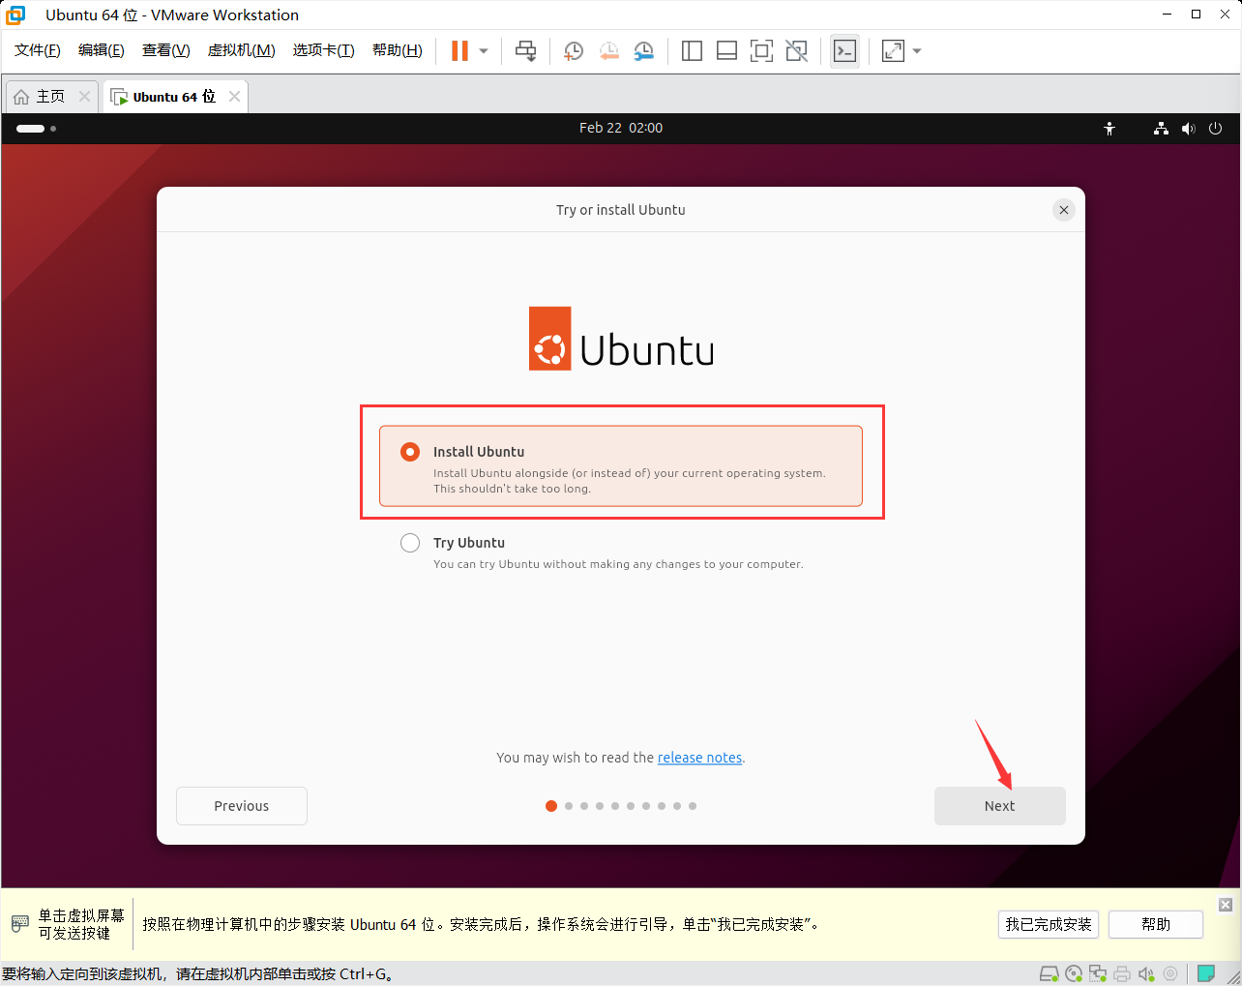The image size is (1242, 986).
Task: Open Ubuntu accessibility menu in top bar
Action: pos(1109,128)
